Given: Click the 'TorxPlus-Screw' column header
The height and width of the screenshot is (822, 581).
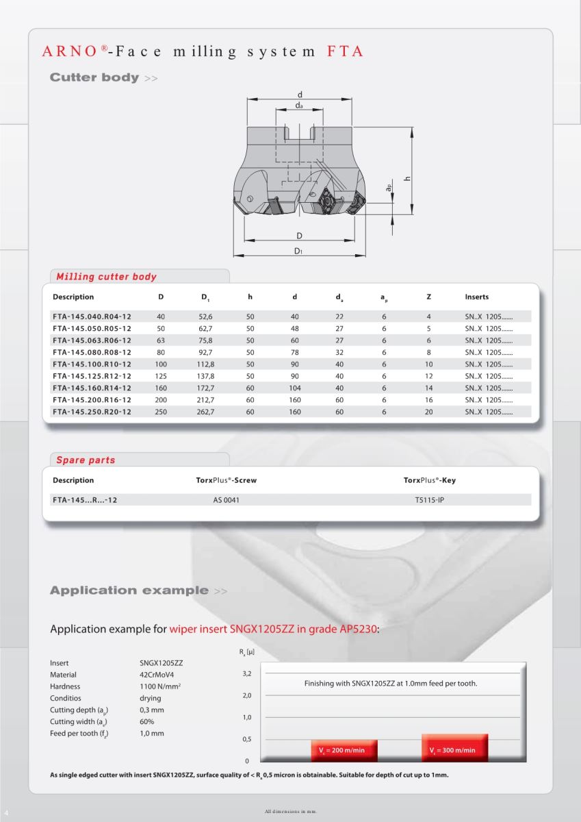Looking at the screenshot, I should (x=226, y=480).
